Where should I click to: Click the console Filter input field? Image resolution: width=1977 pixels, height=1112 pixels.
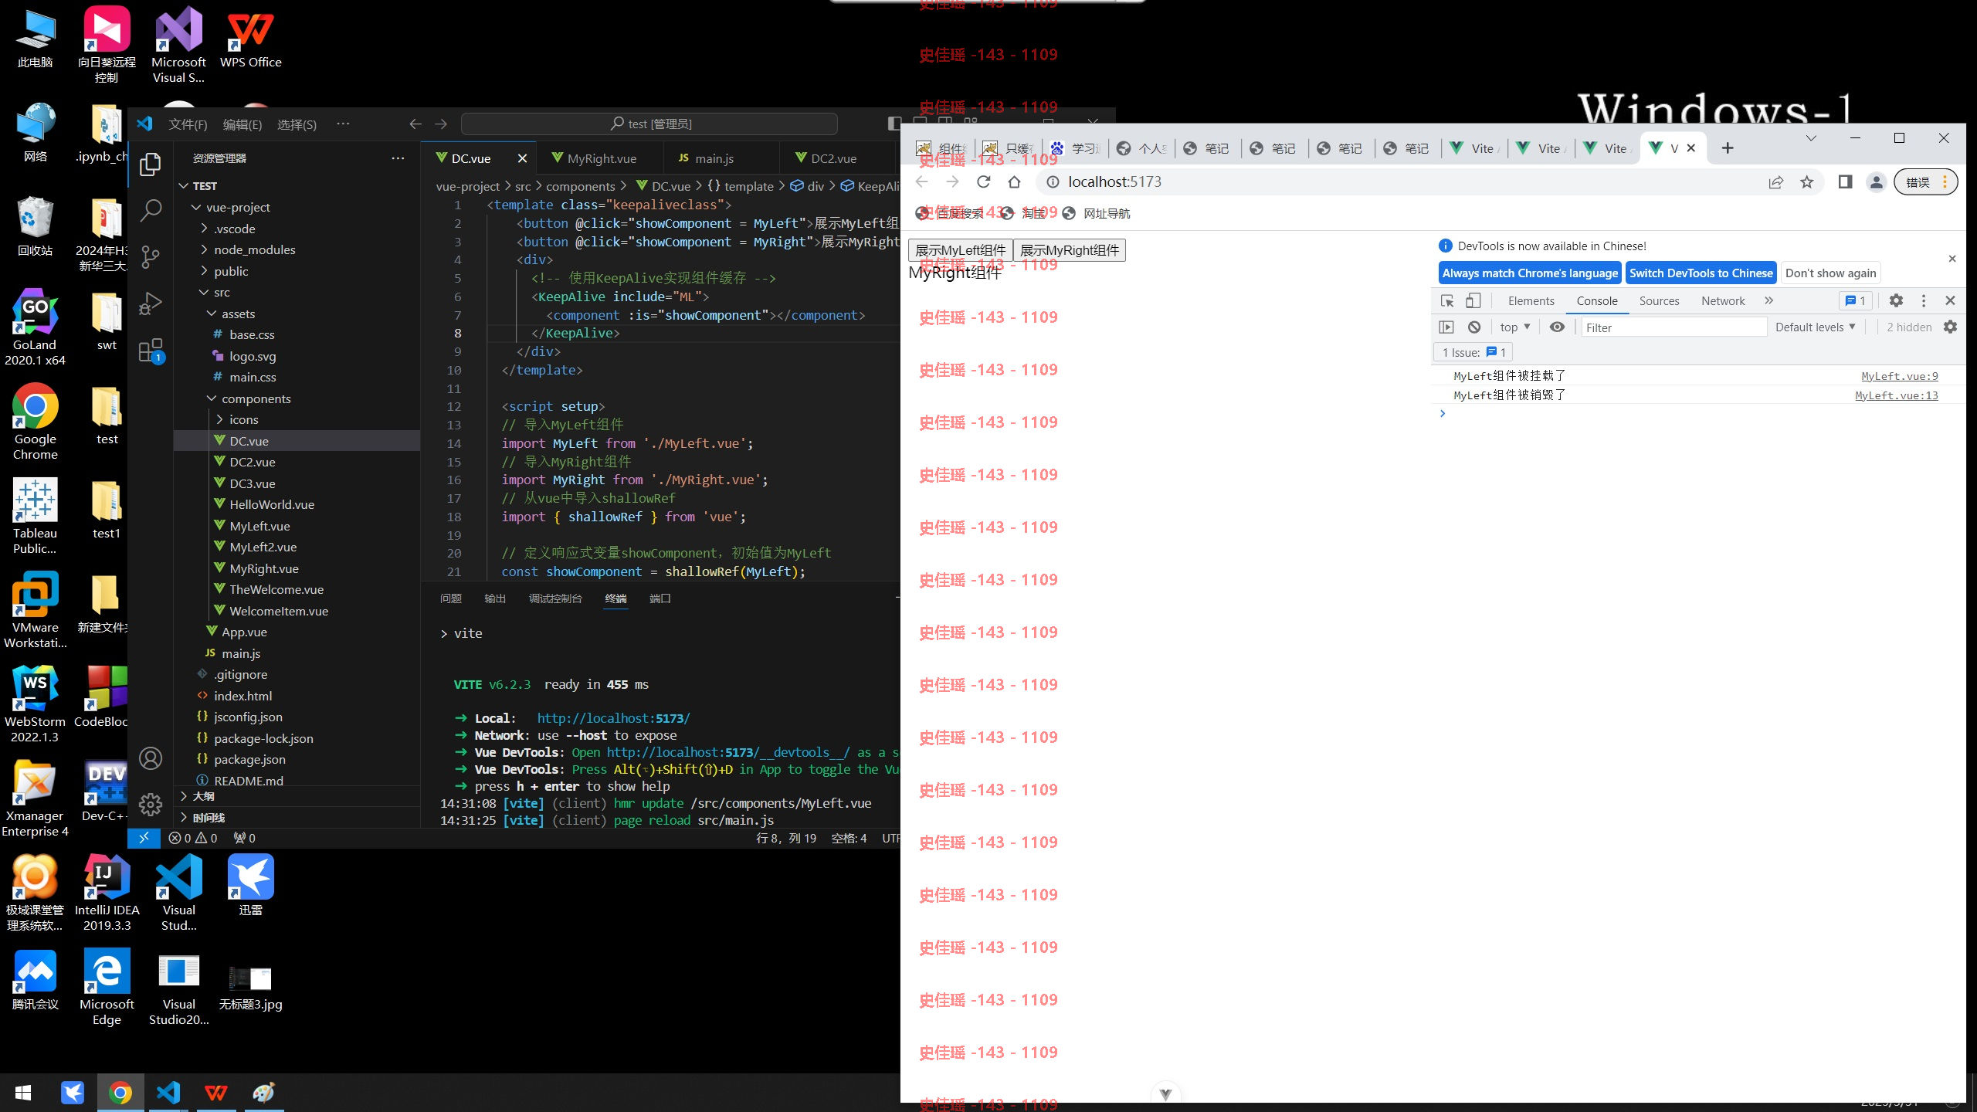point(1673,327)
